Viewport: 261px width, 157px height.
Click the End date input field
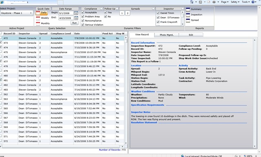(66, 18)
